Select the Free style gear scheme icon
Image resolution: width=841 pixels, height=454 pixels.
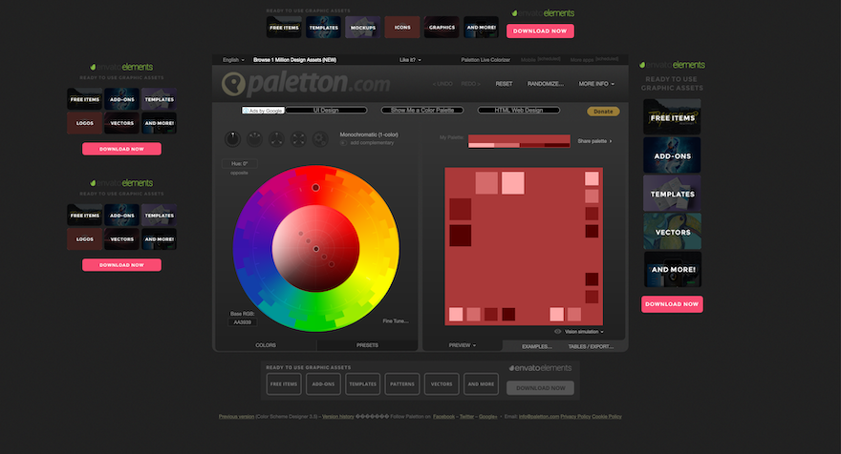(320, 138)
